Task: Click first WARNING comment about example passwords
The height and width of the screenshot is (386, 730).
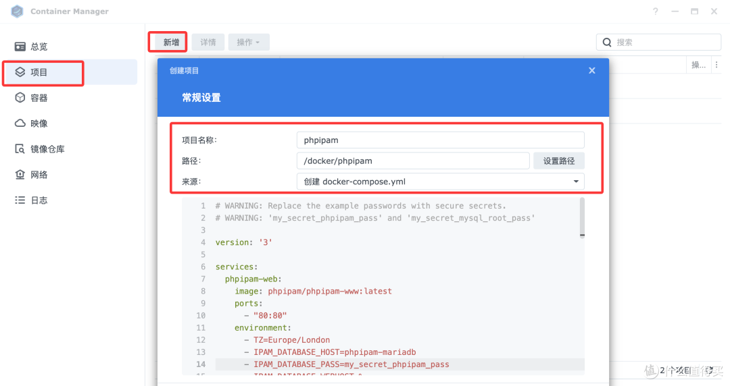Action: pos(360,206)
